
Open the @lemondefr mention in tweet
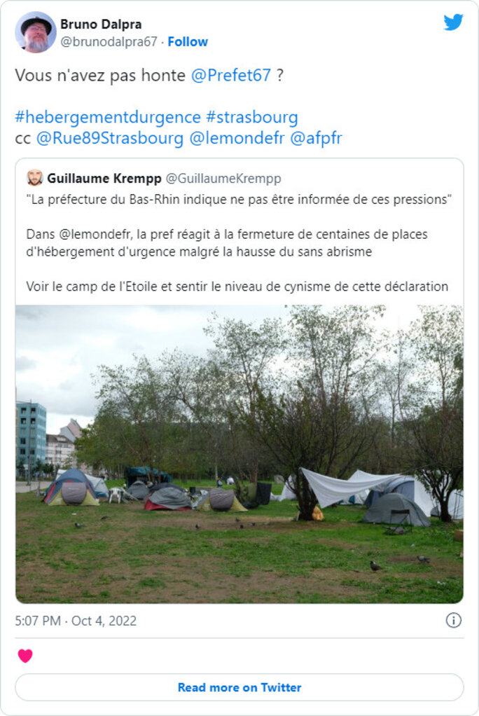[x=237, y=138]
